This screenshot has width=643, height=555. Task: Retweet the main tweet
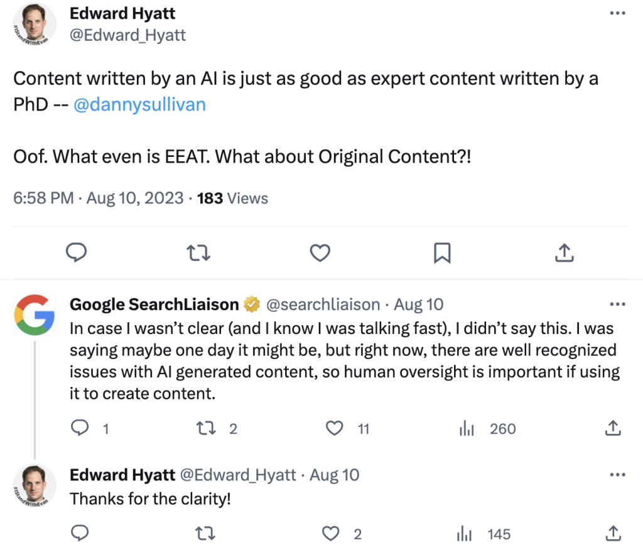tap(198, 253)
